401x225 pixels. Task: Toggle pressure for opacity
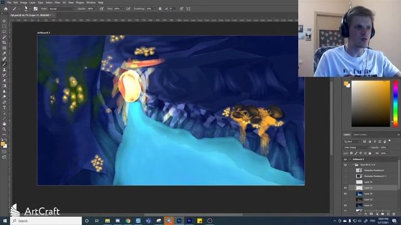(x=102, y=9)
